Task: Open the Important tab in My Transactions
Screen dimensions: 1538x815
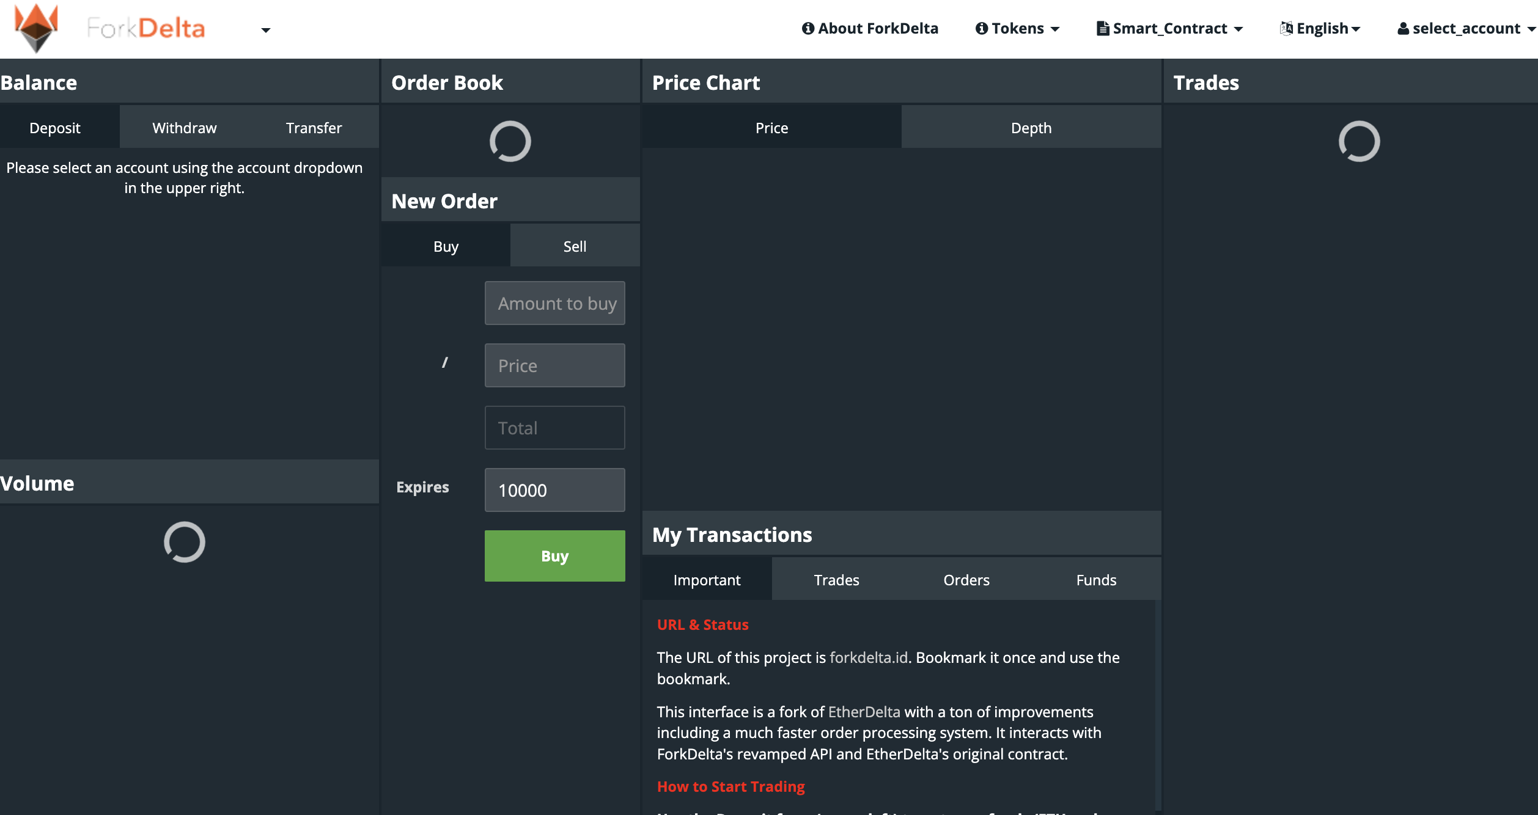Action: pos(707,580)
